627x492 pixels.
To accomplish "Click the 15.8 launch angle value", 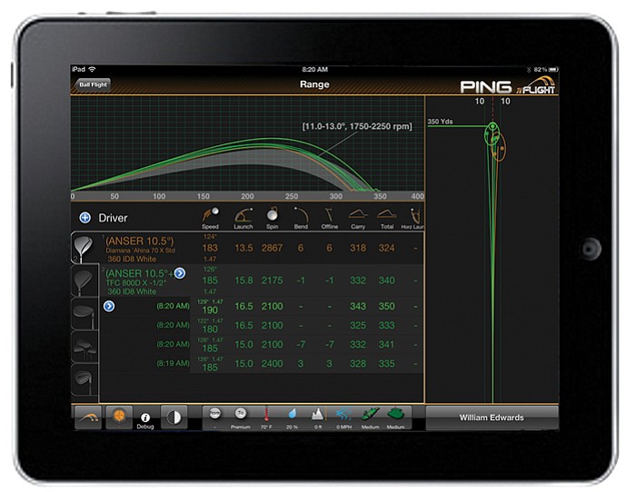I will click(244, 280).
